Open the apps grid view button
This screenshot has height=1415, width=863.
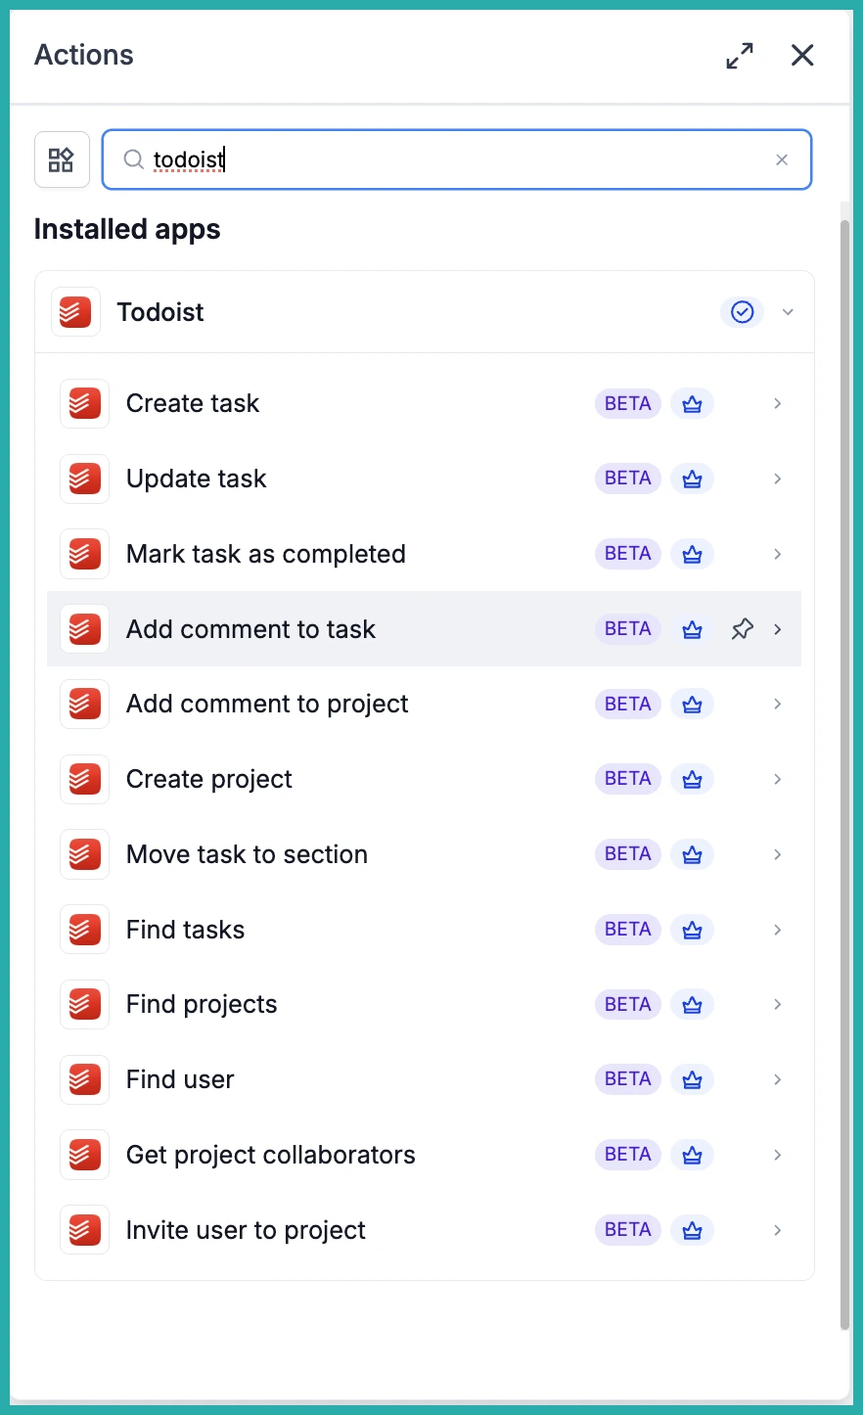(x=62, y=160)
